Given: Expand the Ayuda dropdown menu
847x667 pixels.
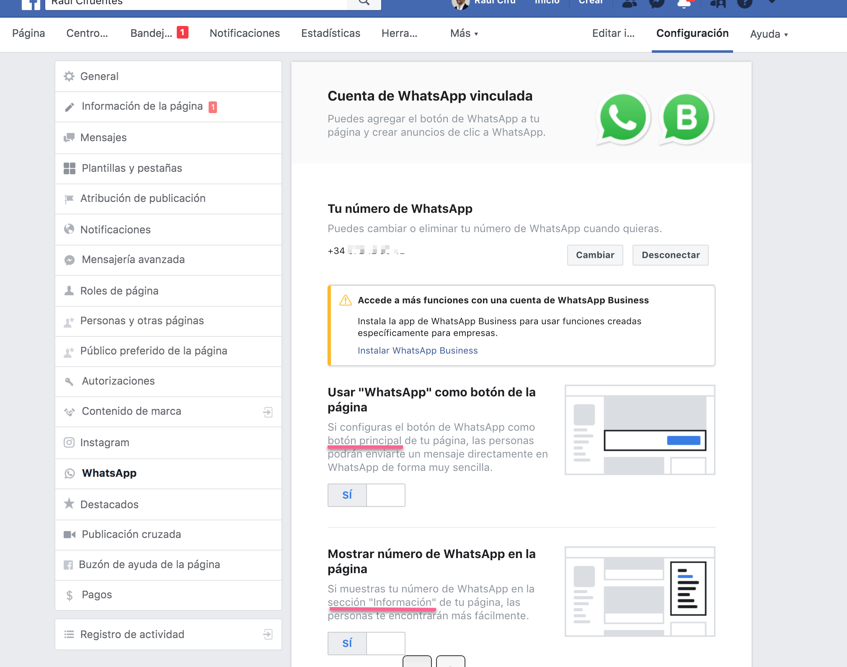Looking at the screenshot, I should [769, 34].
